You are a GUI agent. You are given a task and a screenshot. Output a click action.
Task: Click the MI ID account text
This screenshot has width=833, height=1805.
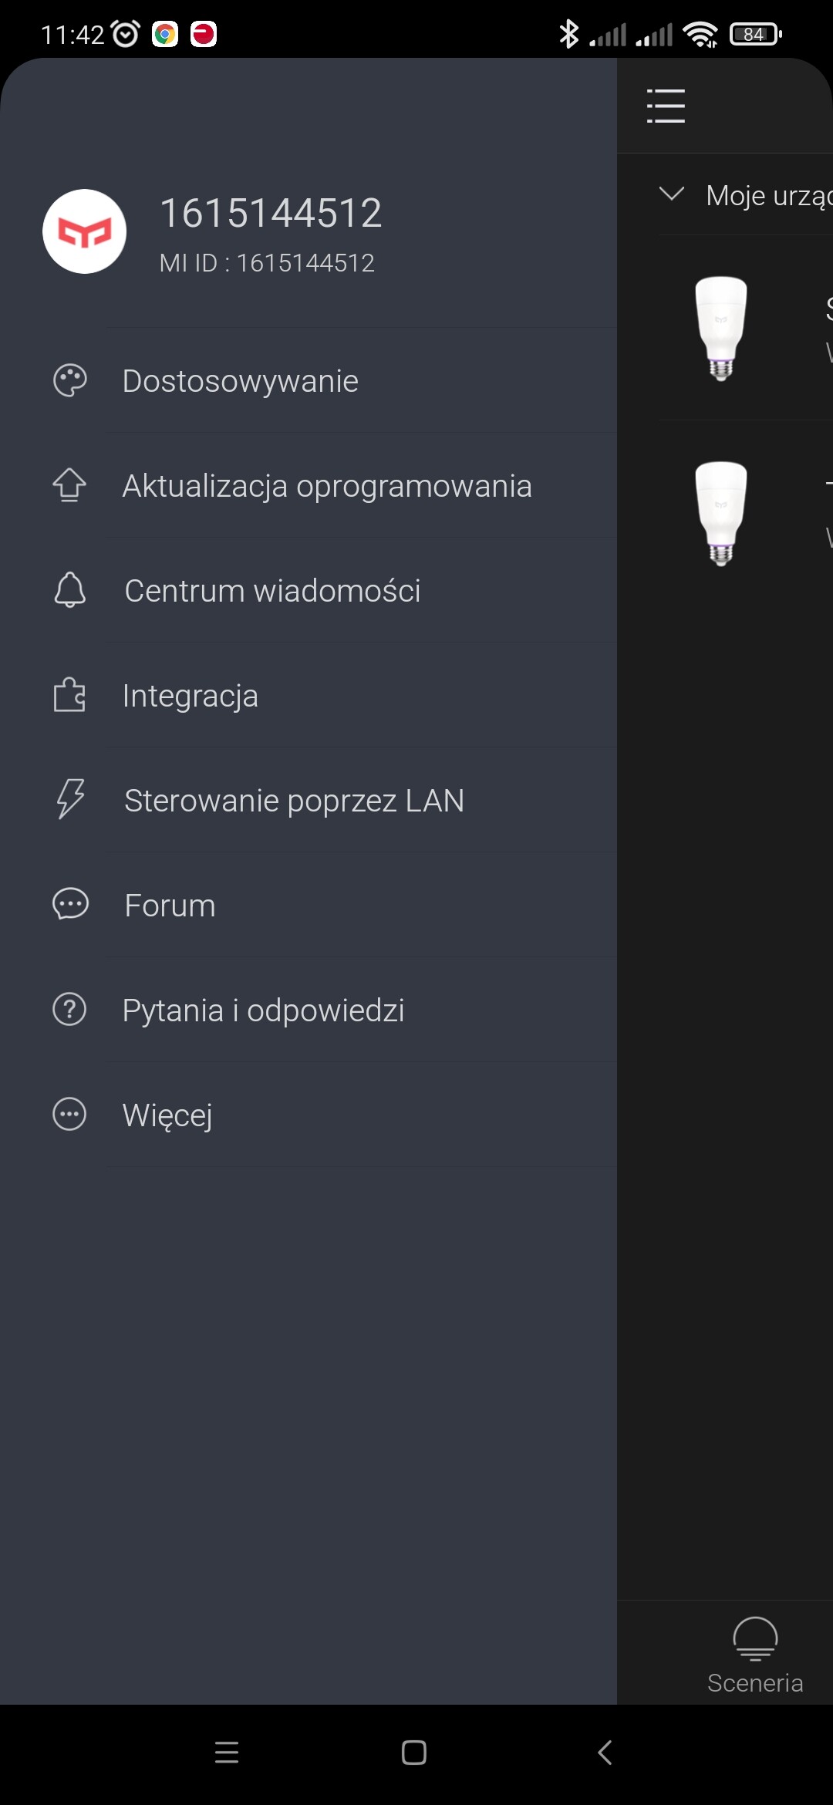tap(267, 263)
